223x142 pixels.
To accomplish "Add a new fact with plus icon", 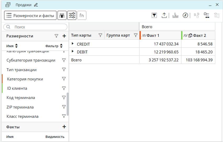I will (64, 127).
